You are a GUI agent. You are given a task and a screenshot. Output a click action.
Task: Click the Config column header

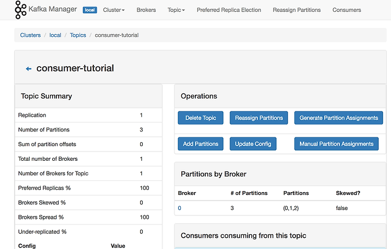(x=27, y=246)
